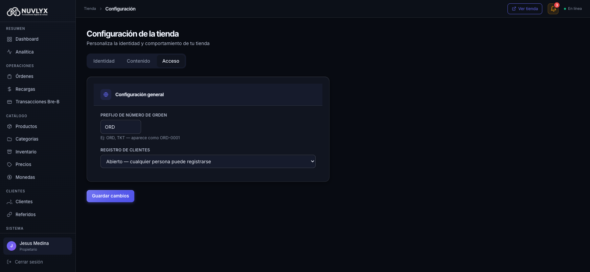The image size is (590, 272).
Task: Click the notification bell icon
Action: tap(553, 9)
